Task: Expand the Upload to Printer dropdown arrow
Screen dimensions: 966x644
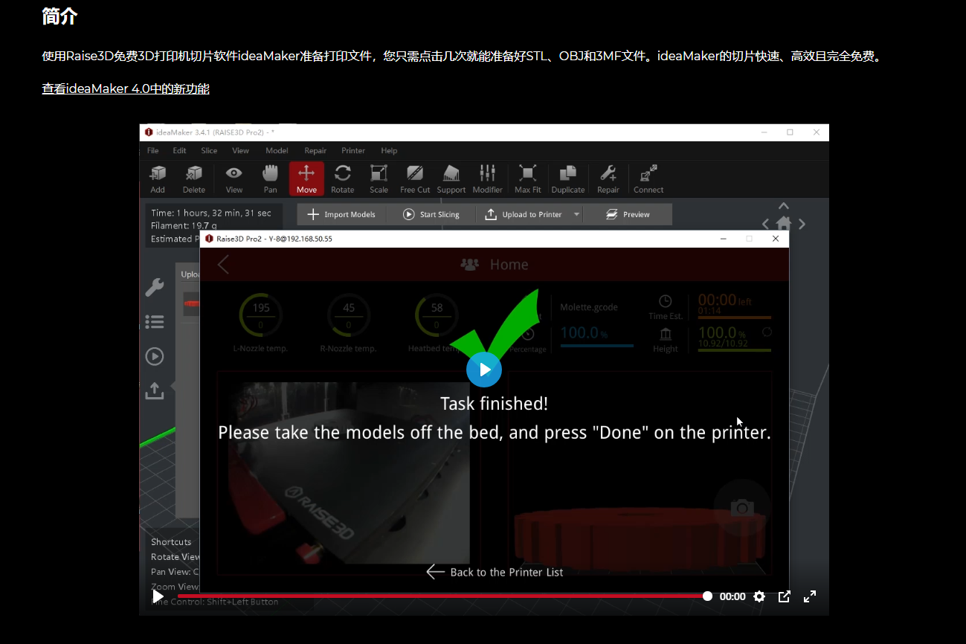Action: (576, 215)
